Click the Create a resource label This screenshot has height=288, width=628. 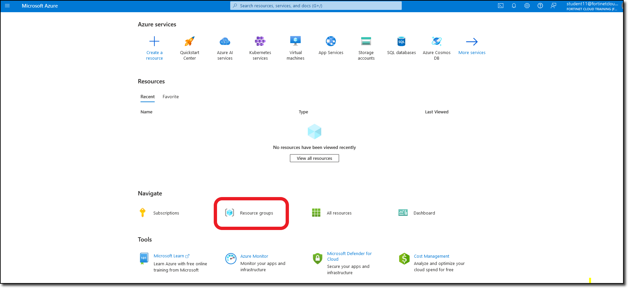click(154, 55)
